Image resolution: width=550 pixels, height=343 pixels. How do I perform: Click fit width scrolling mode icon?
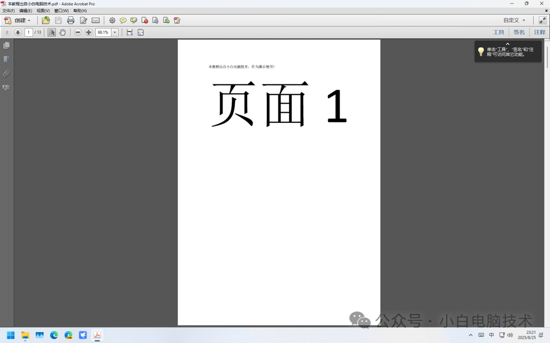129,32
